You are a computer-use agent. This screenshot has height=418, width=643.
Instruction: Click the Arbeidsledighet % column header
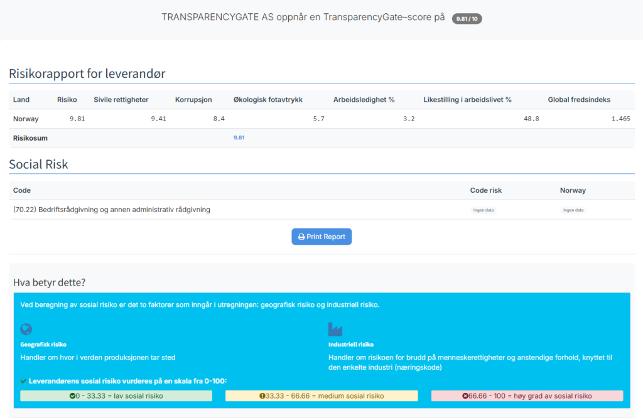tap(364, 100)
